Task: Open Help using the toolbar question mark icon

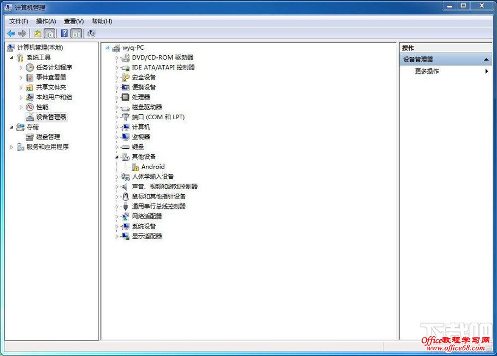Action: [x=64, y=33]
